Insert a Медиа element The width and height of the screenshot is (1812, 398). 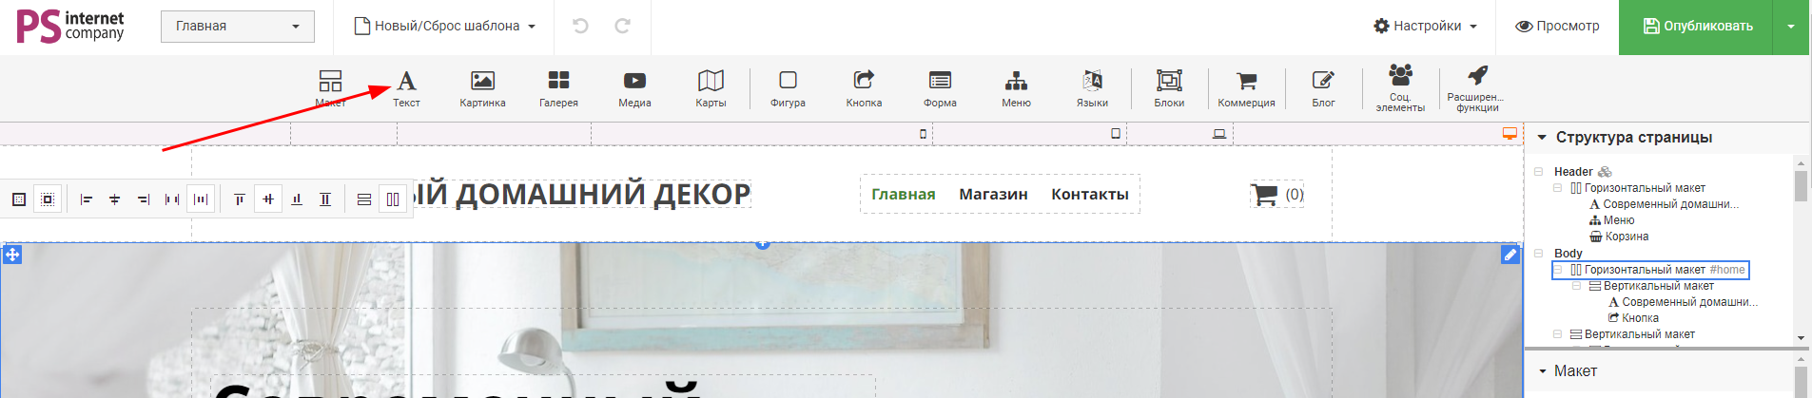pos(634,88)
